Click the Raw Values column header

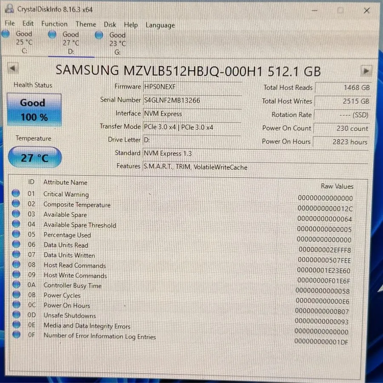337,186
